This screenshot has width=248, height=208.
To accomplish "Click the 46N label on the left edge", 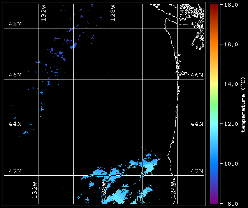I will [x=15, y=75].
